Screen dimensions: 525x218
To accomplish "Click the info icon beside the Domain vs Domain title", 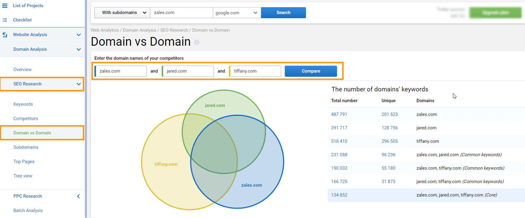I will pos(197,42).
